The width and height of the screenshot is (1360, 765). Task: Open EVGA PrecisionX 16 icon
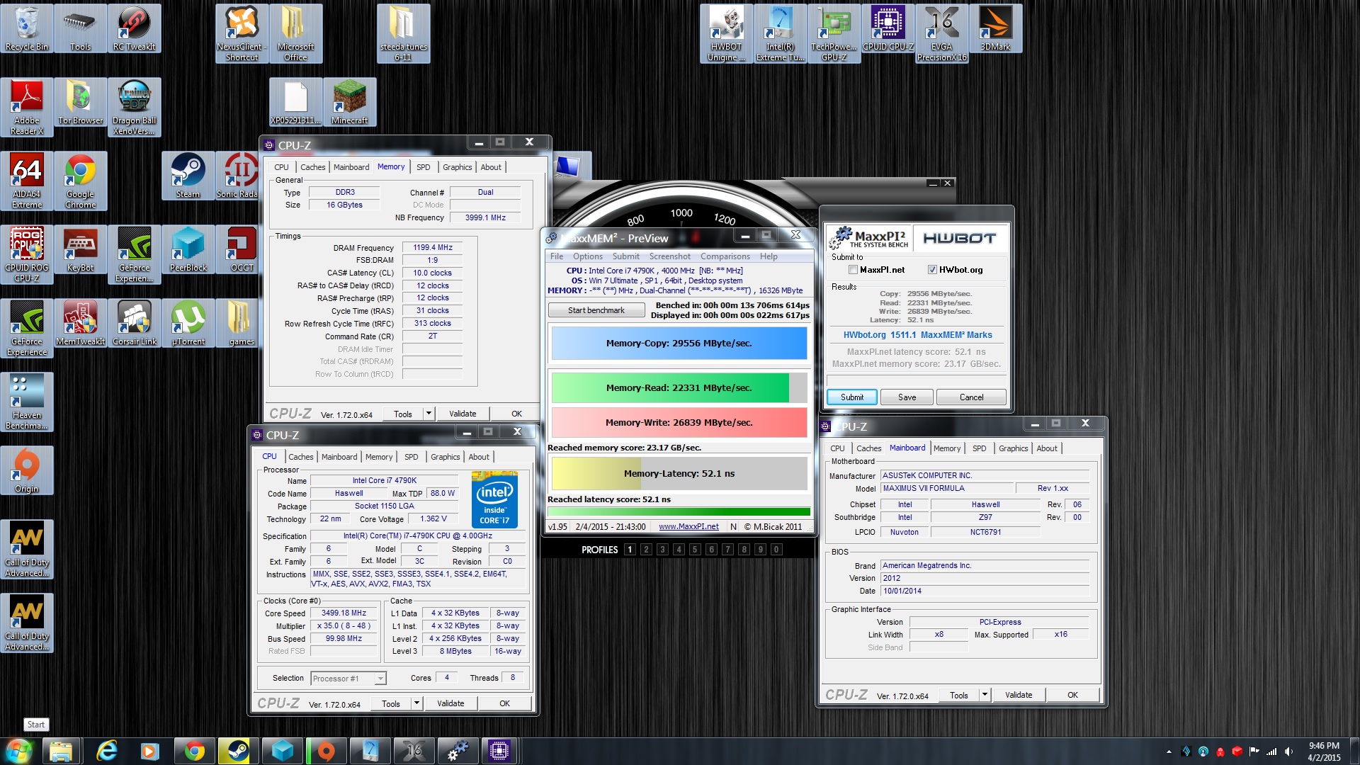941,33
